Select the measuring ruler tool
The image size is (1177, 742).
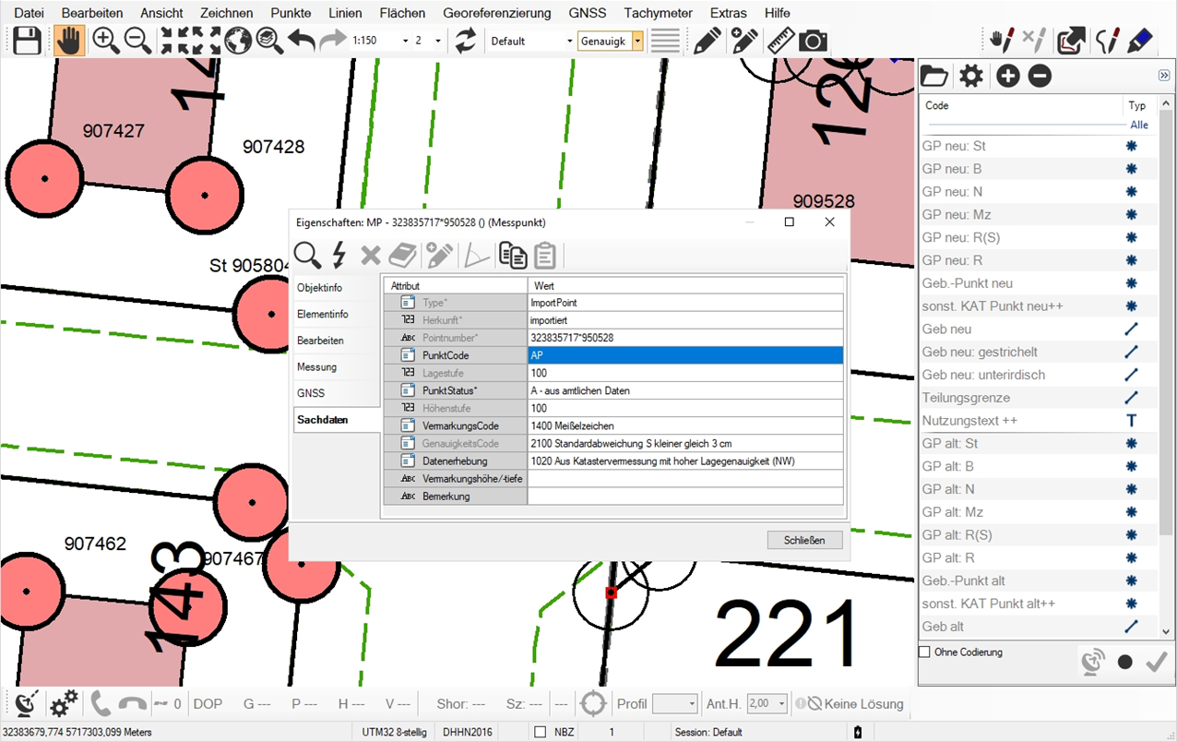[780, 41]
